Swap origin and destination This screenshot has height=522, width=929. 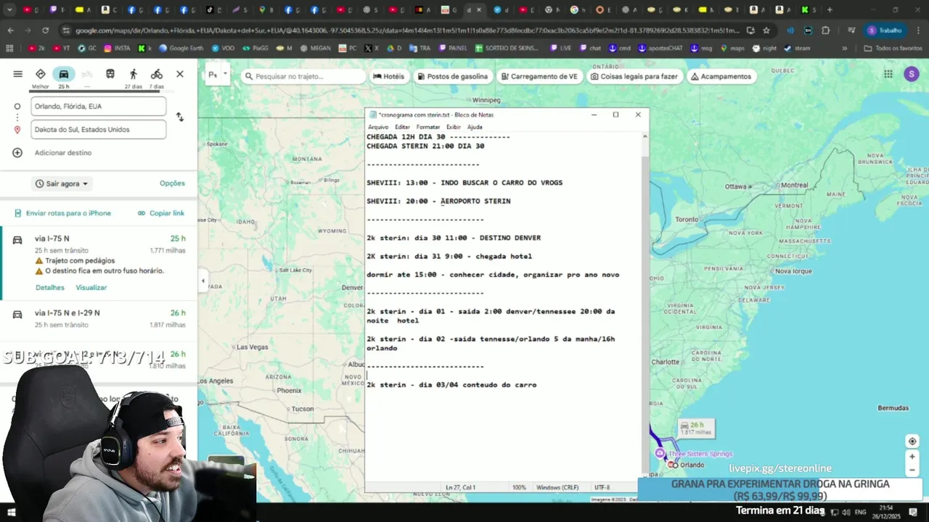tap(180, 117)
